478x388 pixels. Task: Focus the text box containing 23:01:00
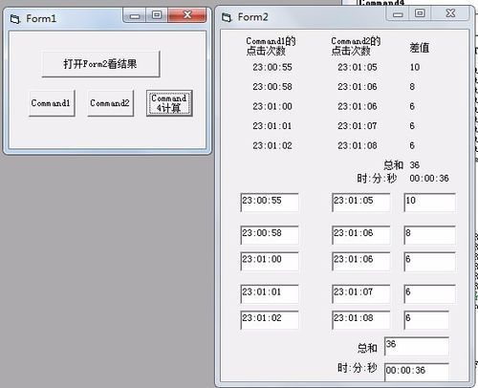coord(270,261)
